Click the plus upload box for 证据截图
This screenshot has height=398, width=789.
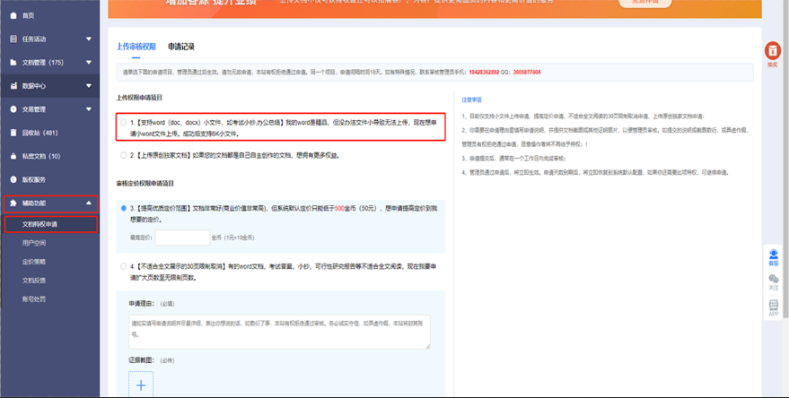click(141, 385)
